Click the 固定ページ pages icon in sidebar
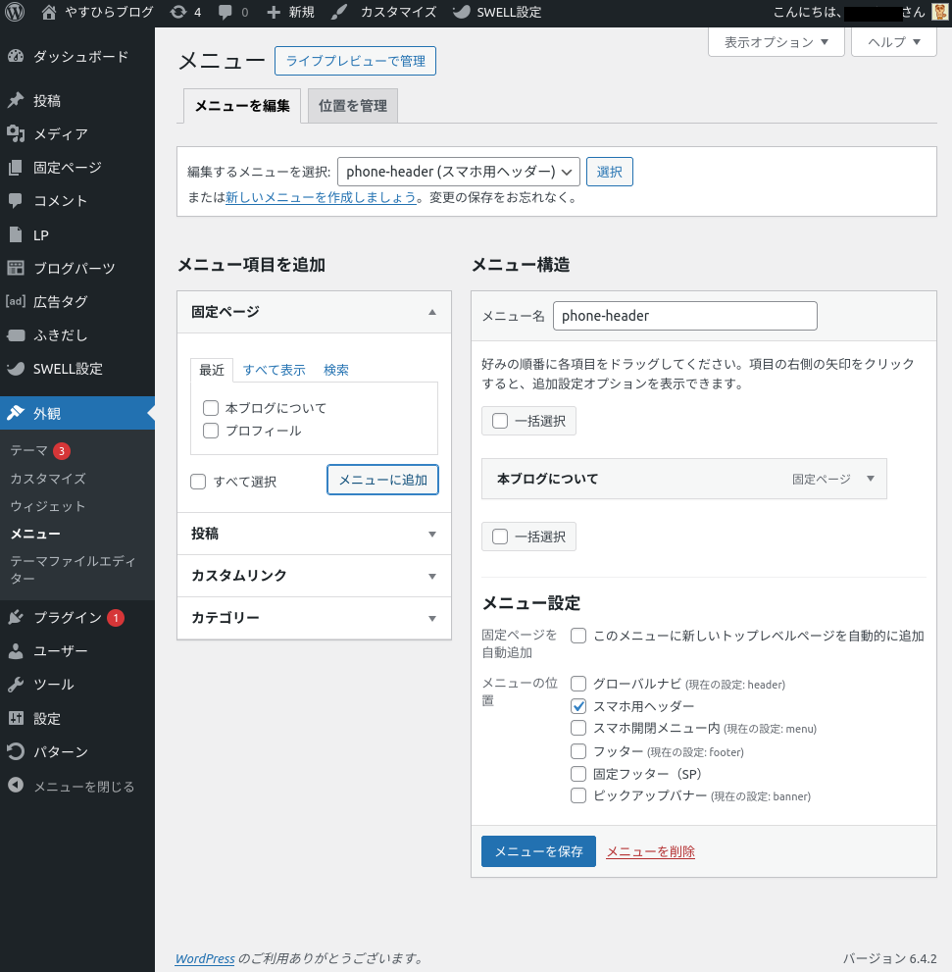 pos(16,168)
